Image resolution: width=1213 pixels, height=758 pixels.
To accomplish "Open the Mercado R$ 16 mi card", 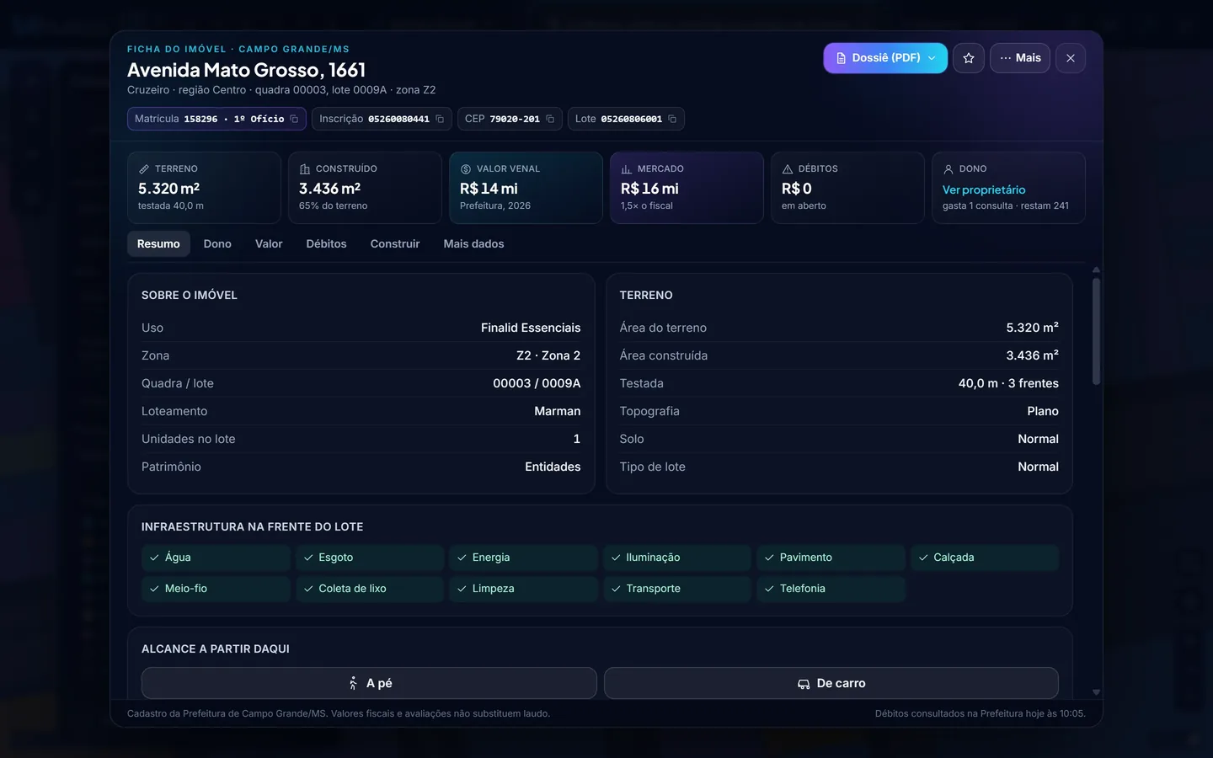I will [687, 188].
